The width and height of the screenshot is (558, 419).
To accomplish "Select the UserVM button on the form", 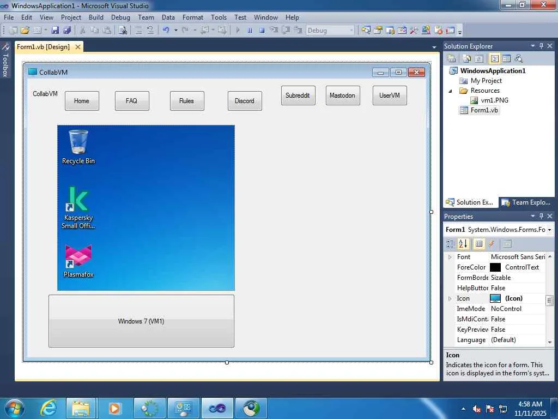I will click(390, 95).
